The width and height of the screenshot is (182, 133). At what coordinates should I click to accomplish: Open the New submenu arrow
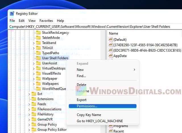(134, 70)
